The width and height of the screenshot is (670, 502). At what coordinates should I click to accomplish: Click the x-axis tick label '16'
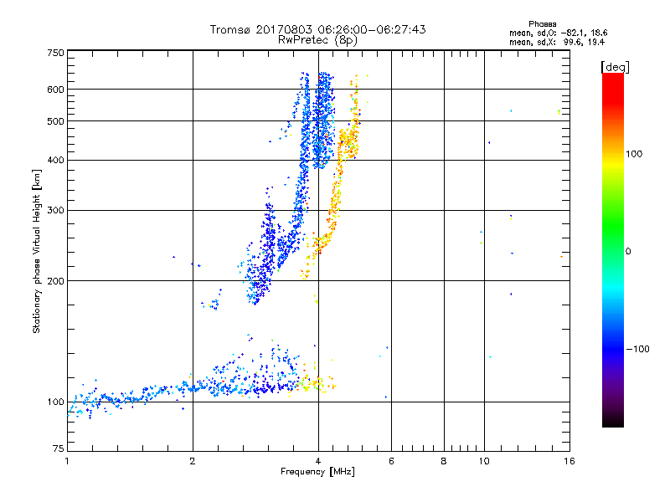coord(569,461)
